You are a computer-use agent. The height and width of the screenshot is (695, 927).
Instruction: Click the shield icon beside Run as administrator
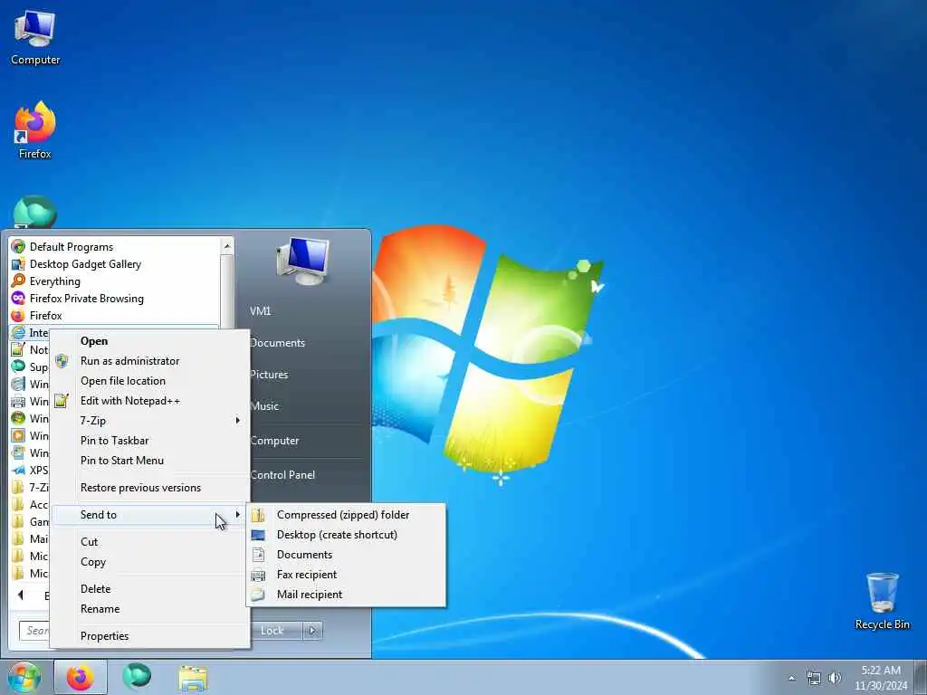pyautogui.click(x=62, y=361)
